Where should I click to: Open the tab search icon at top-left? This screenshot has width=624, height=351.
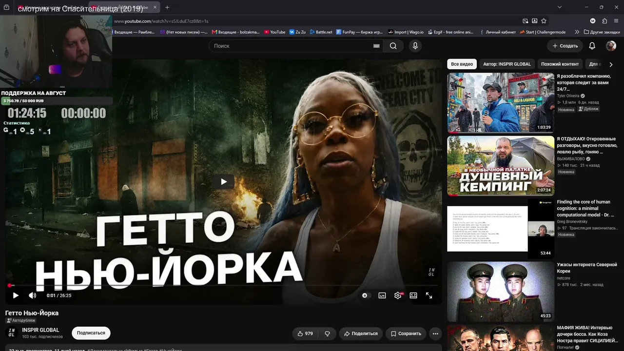point(6,7)
